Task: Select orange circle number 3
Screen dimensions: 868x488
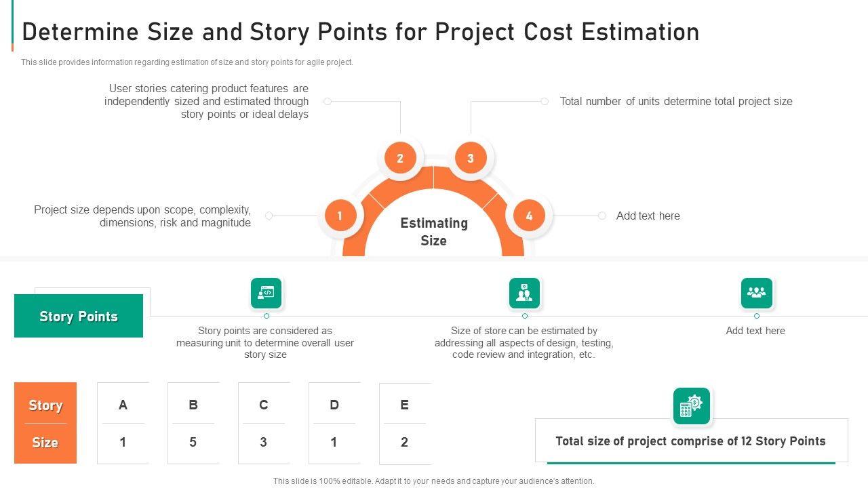Action: point(470,159)
